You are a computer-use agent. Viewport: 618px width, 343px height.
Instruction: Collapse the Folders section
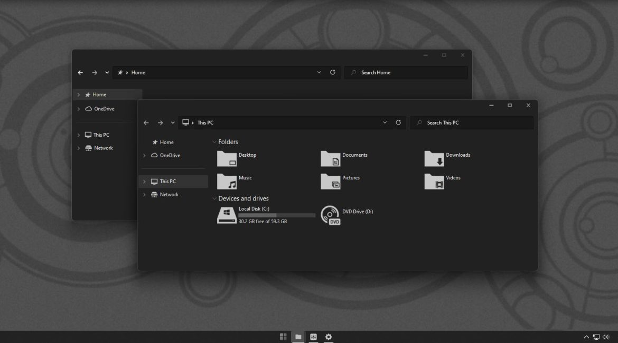pos(214,142)
